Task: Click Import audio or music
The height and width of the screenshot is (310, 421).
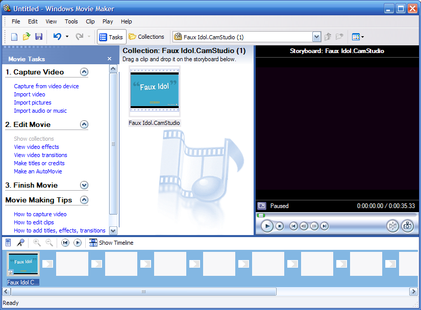Action: pyautogui.click(x=40, y=111)
